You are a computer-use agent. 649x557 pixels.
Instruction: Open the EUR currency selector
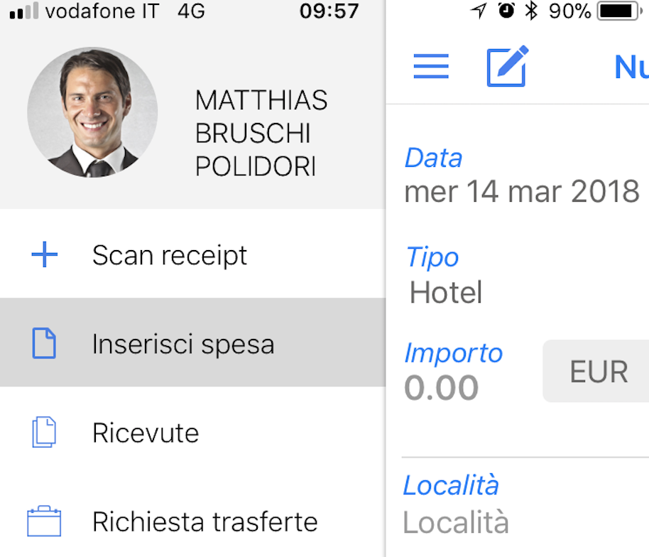pyautogui.click(x=598, y=372)
